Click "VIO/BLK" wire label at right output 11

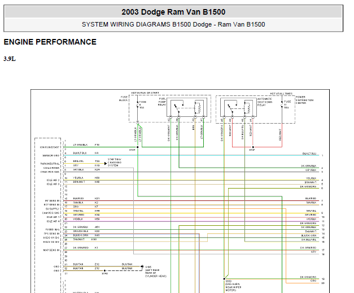click(311, 219)
